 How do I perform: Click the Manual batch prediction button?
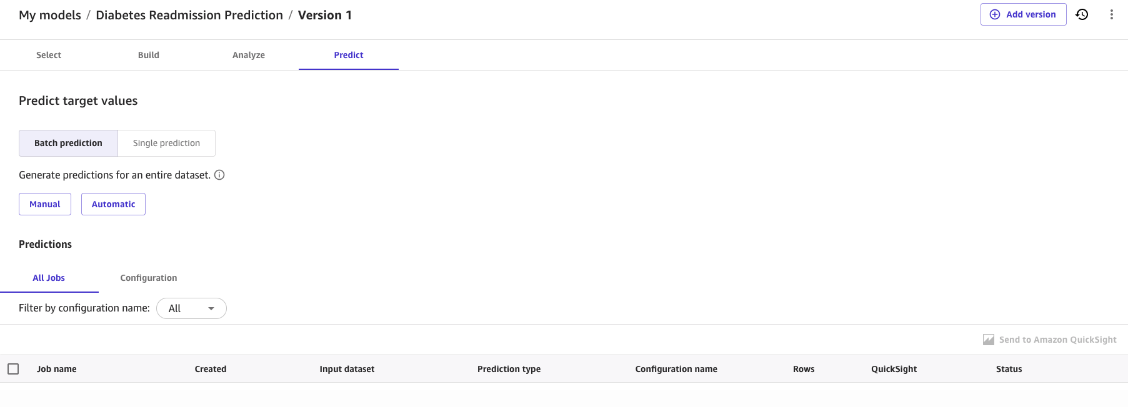[x=45, y=204]
